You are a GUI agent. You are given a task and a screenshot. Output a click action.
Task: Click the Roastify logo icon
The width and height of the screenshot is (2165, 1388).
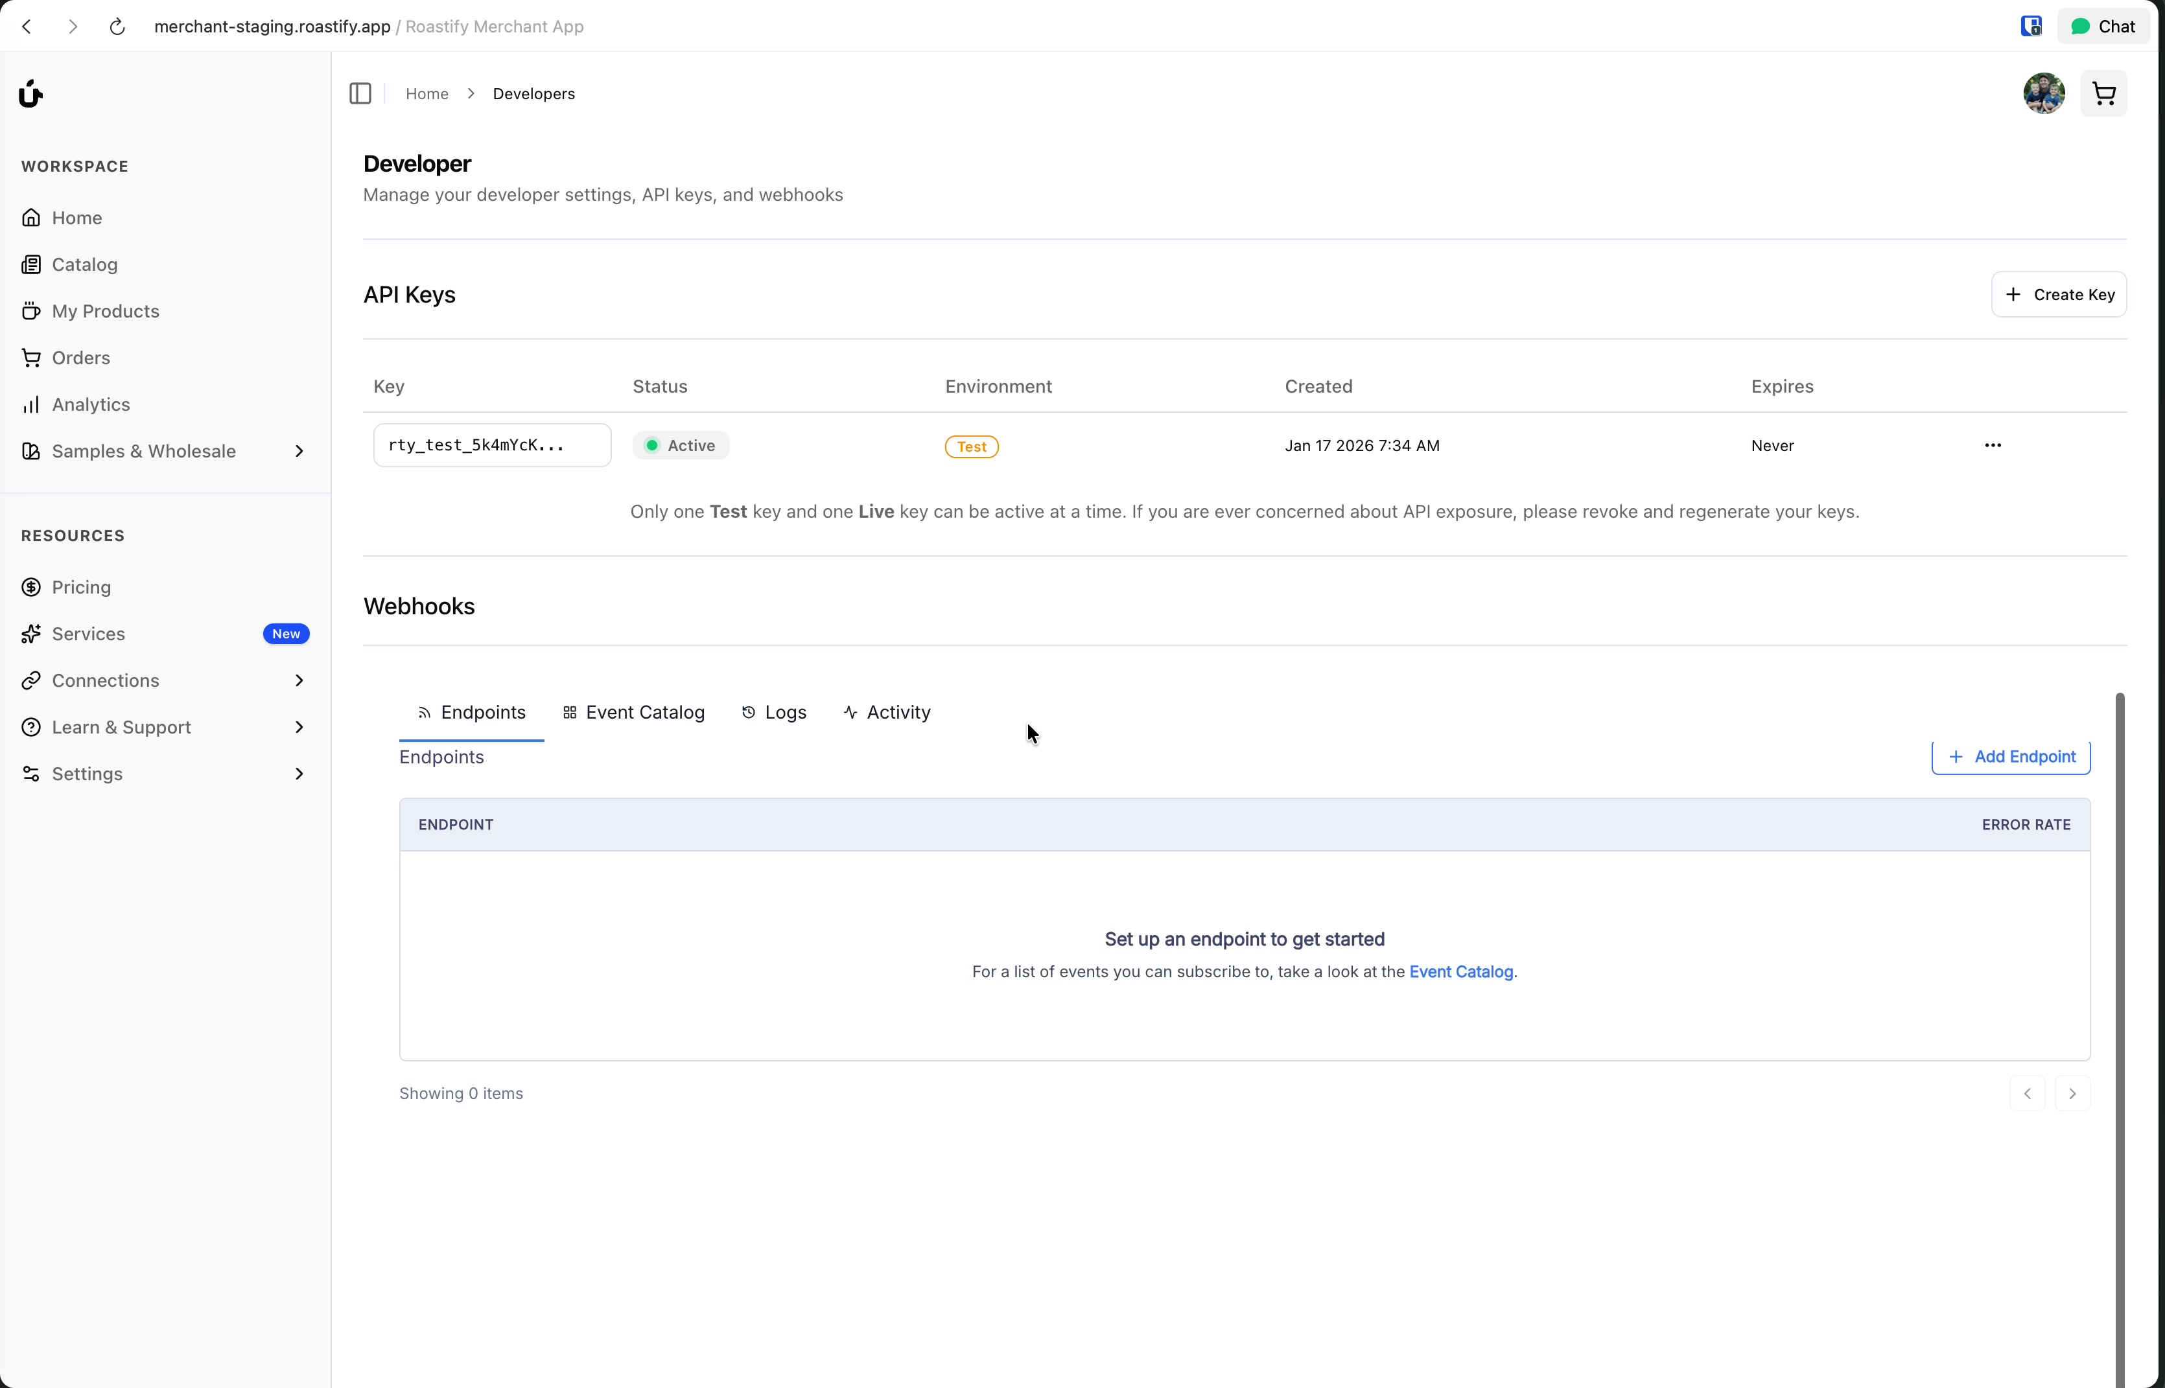pos(30,94)
